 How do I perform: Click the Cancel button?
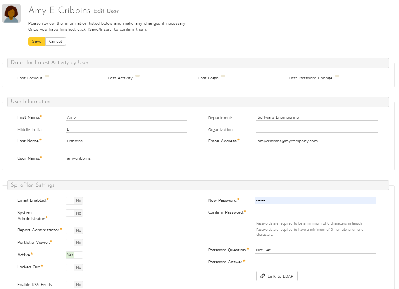[x=56, y=41]
